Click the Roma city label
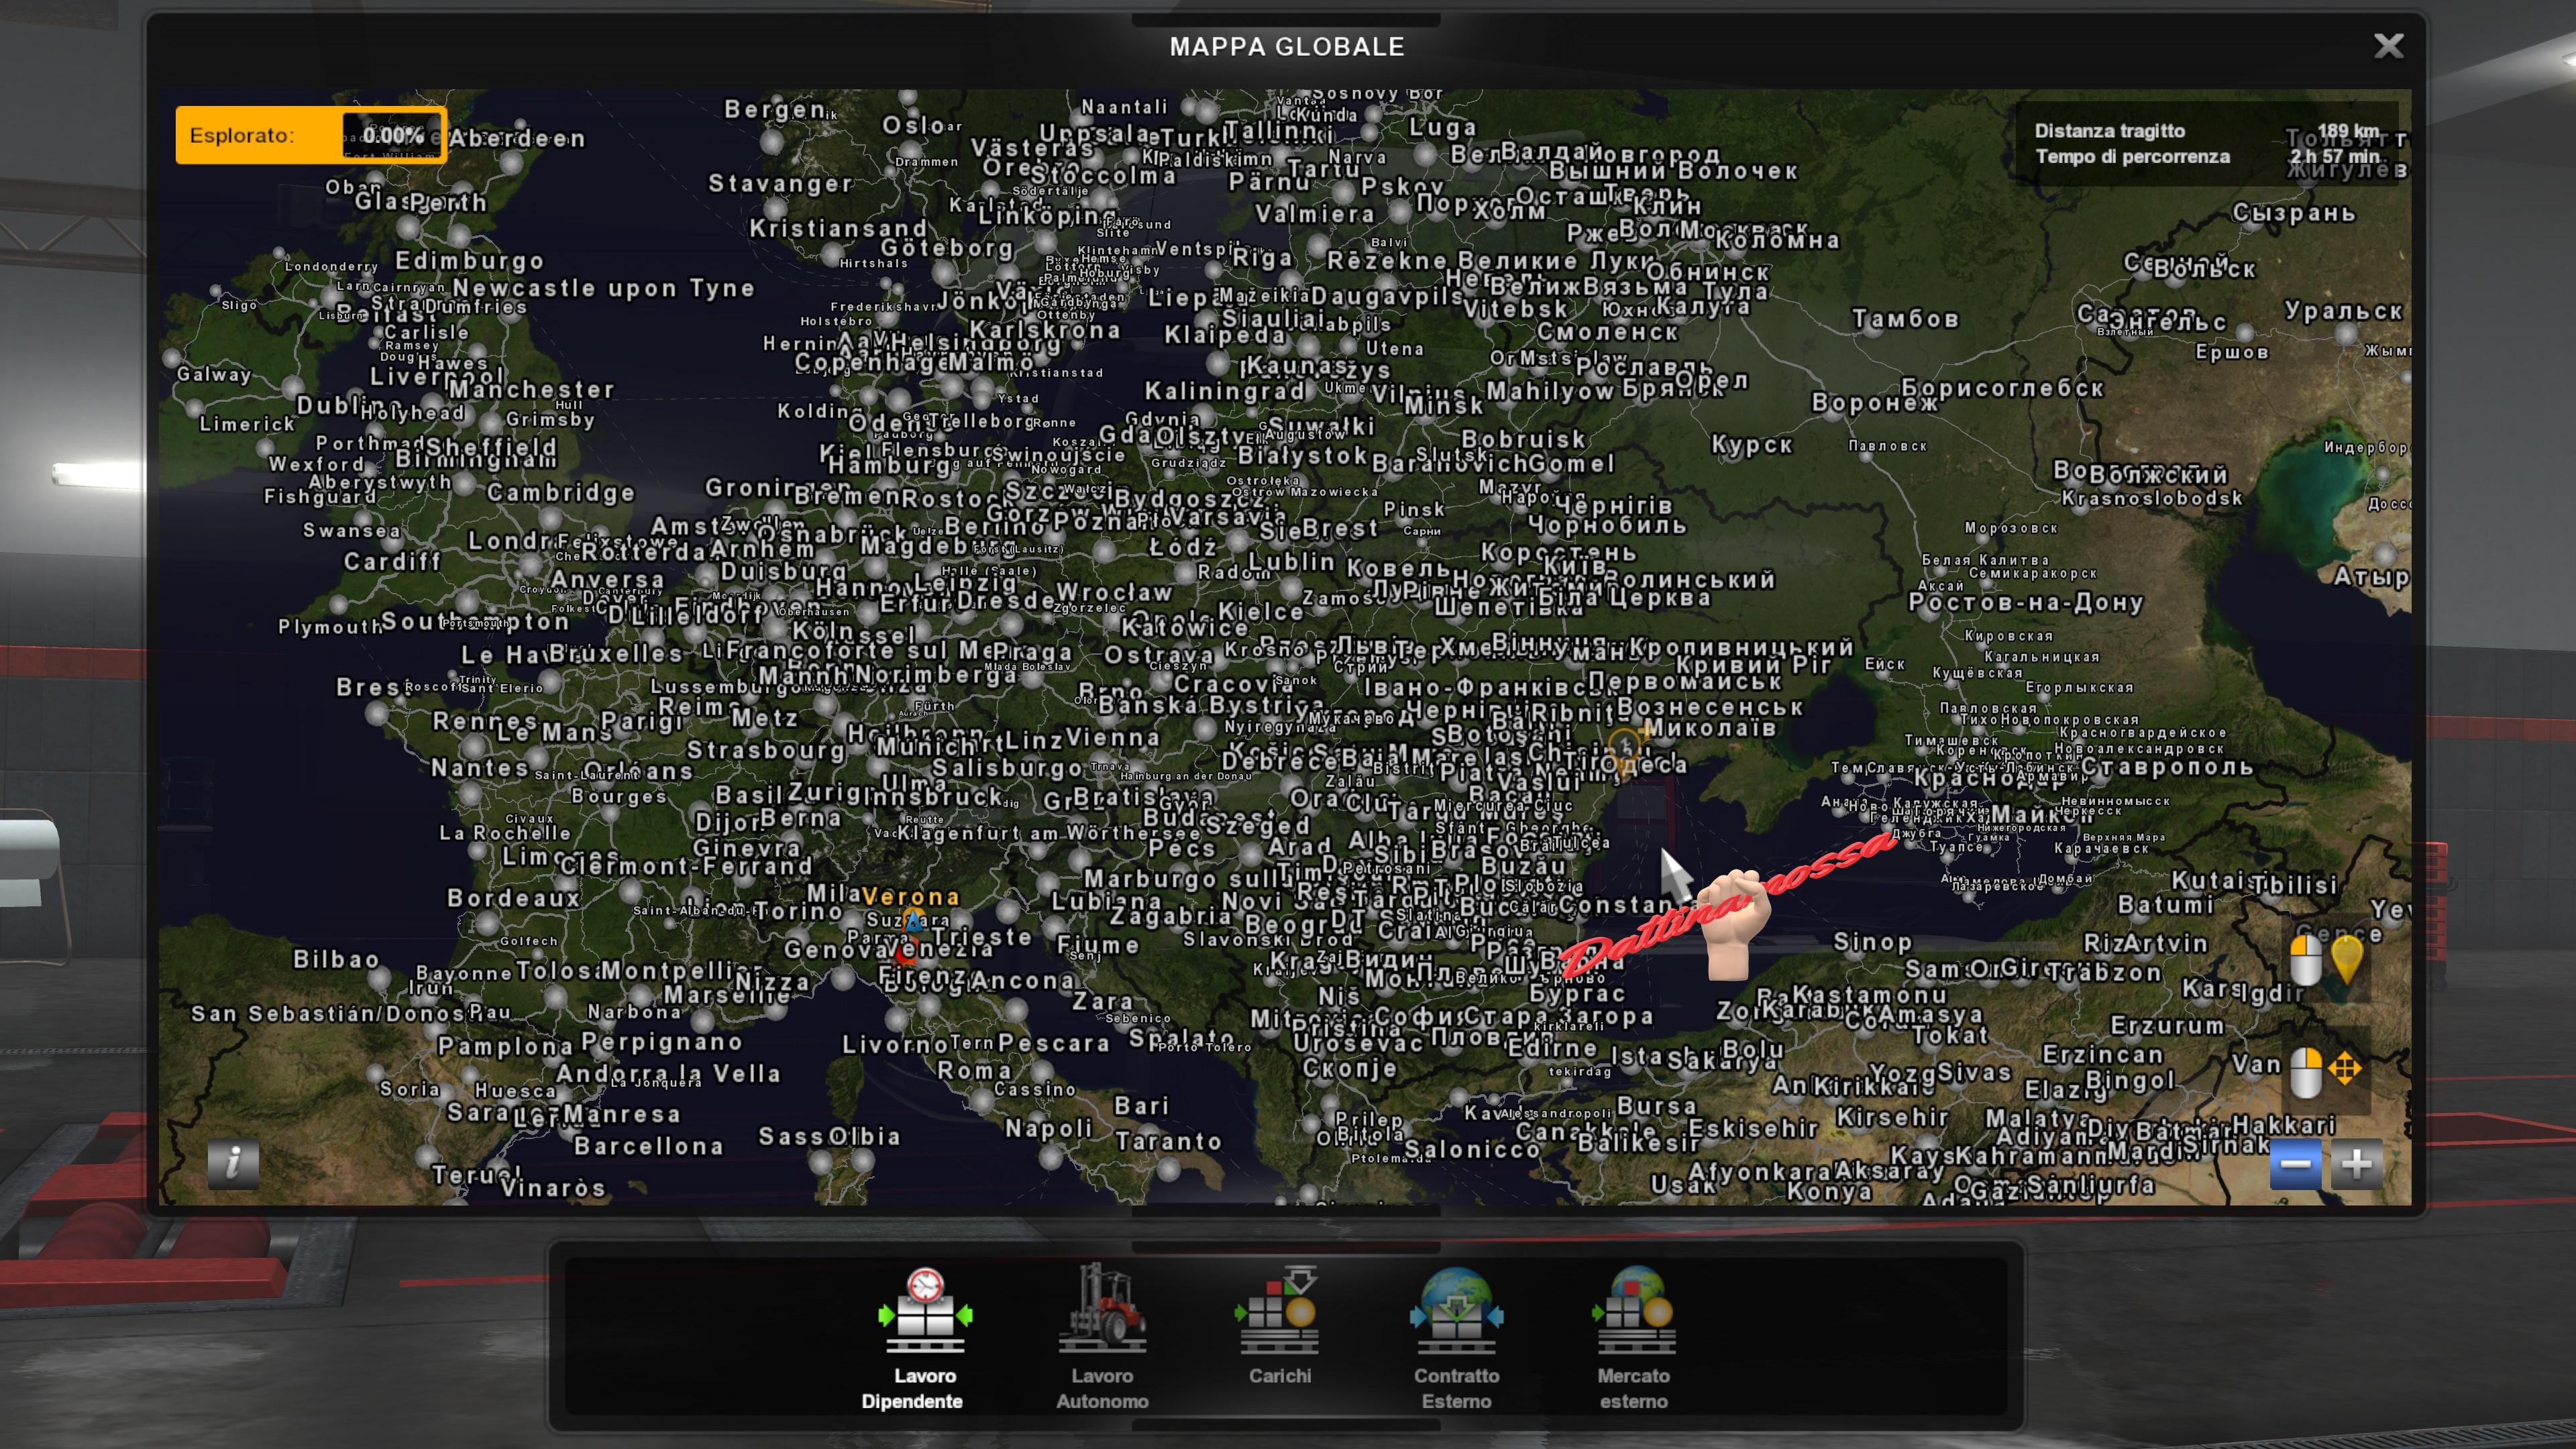2576x1449 pixels. [974, 1070]
